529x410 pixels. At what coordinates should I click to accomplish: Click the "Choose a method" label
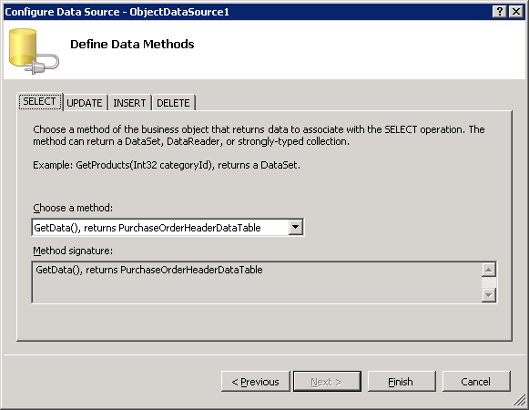73,208
